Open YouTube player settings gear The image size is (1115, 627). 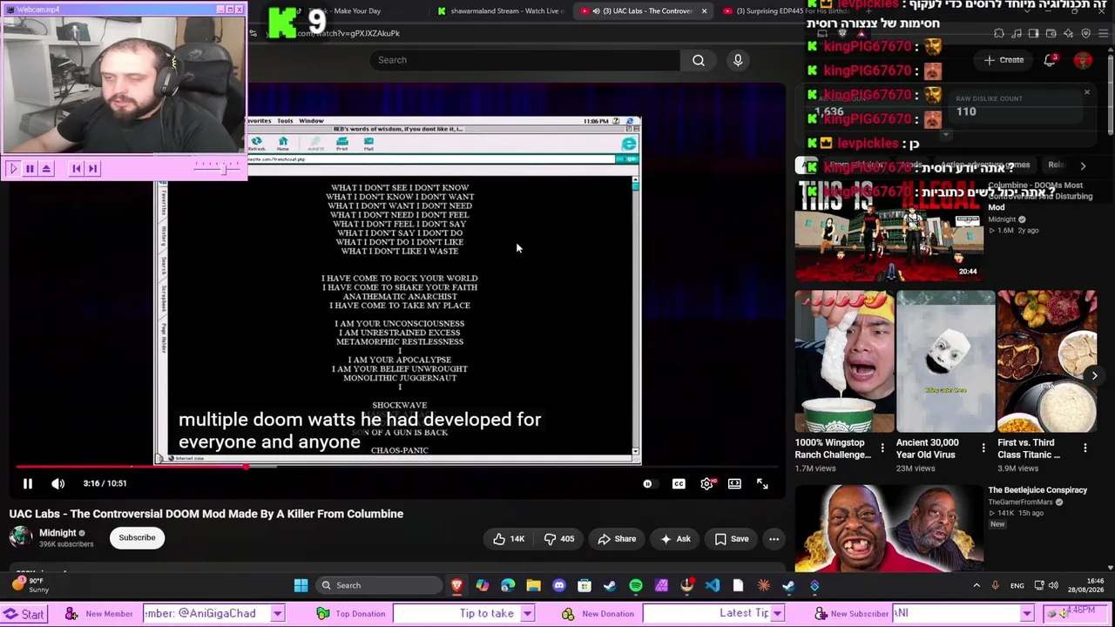(706, 483)
